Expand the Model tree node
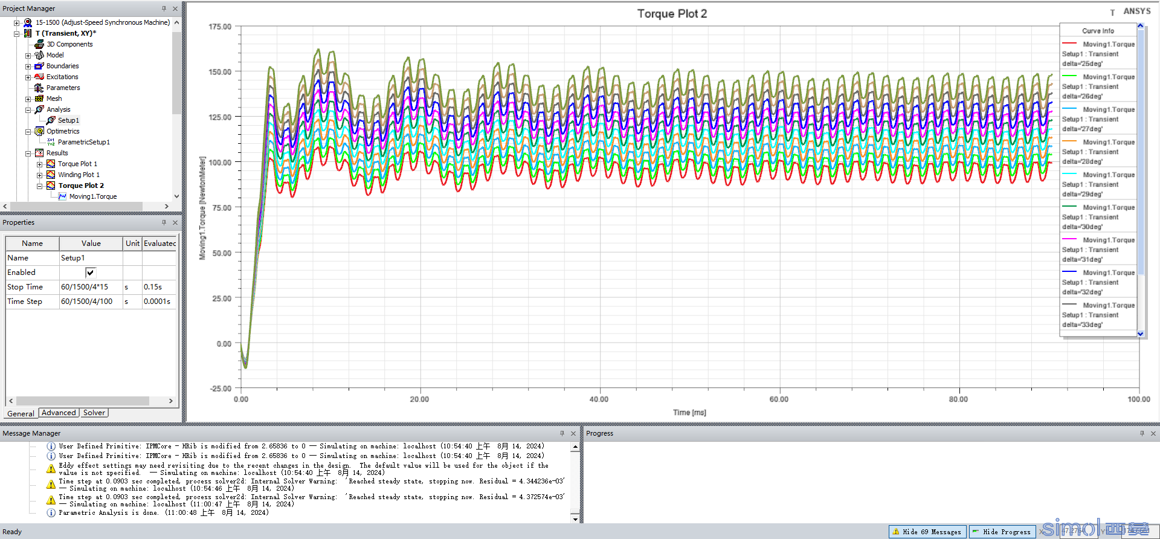1160x539 pixels. [x=28, y=55]
